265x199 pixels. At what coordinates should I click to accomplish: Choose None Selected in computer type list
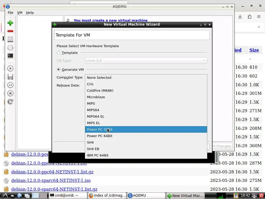146,77
